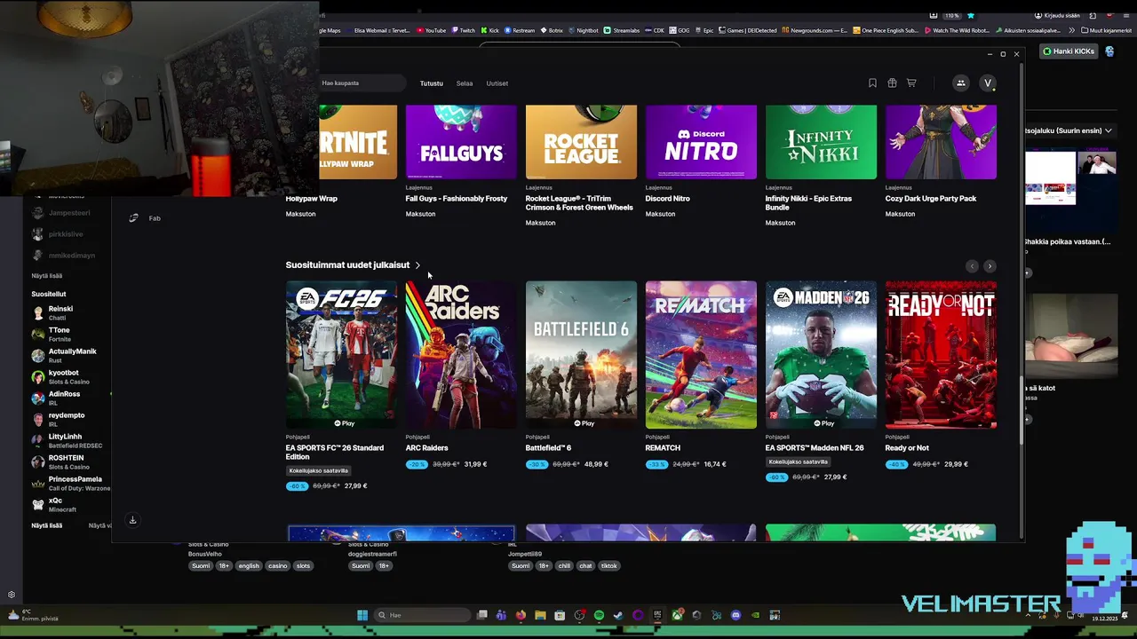Open the GOG bookmark
Viewport: 1137px width, 639px height.
point(680,30)
